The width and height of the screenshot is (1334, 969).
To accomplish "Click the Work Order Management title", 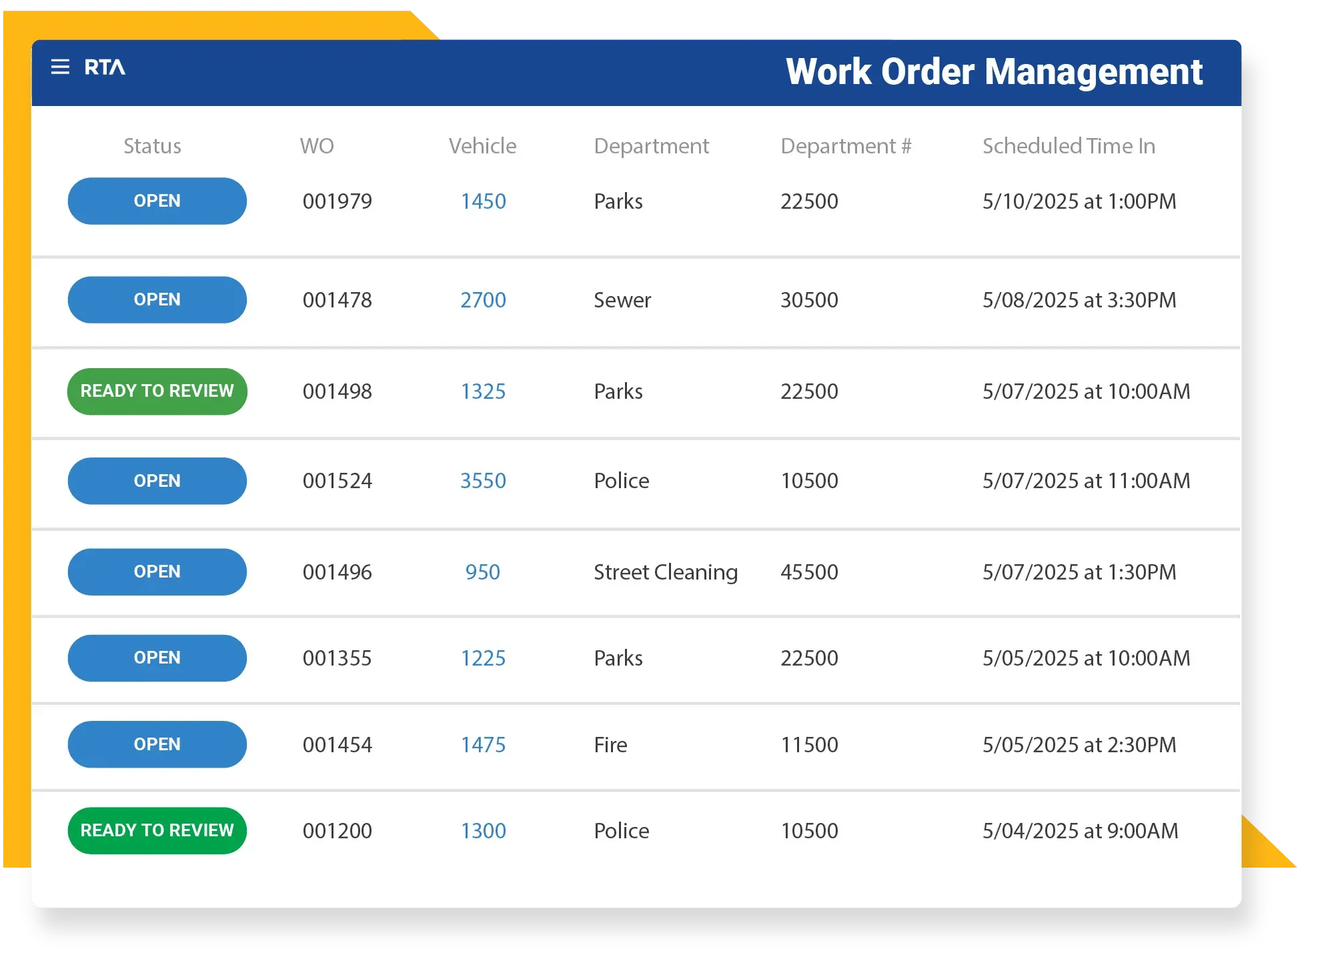I will [x=994, y=72].
